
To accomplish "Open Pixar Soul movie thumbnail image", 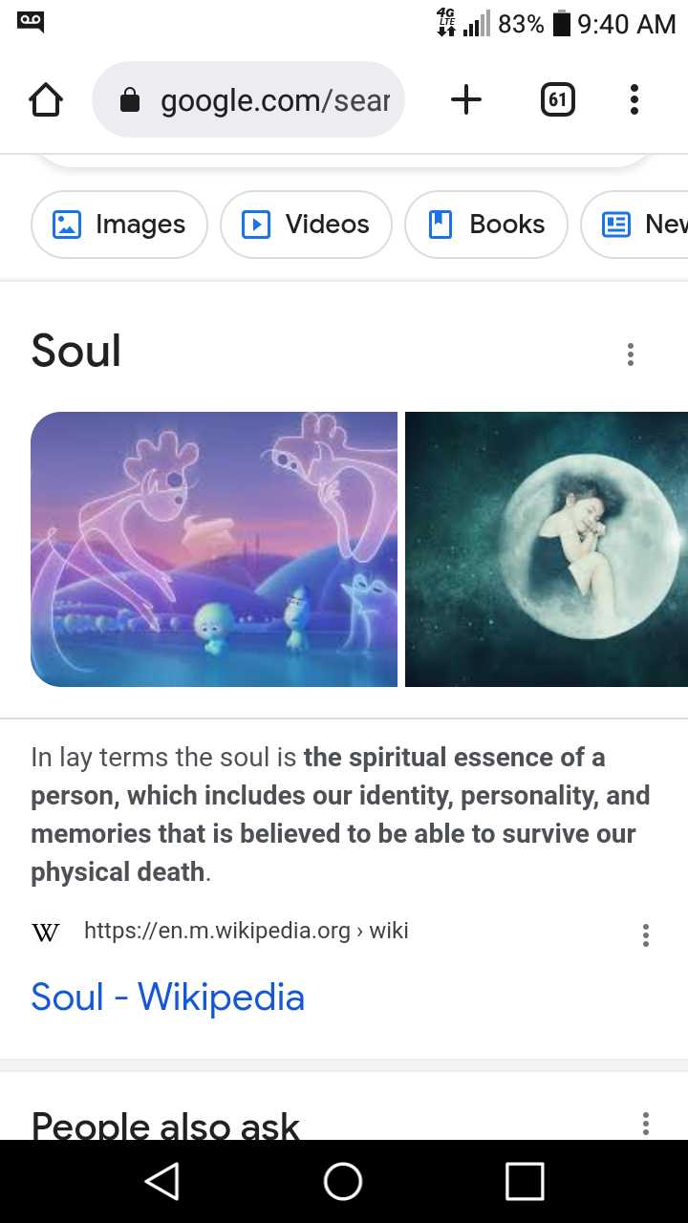I will pyautogui.click(x=214, y=549).
